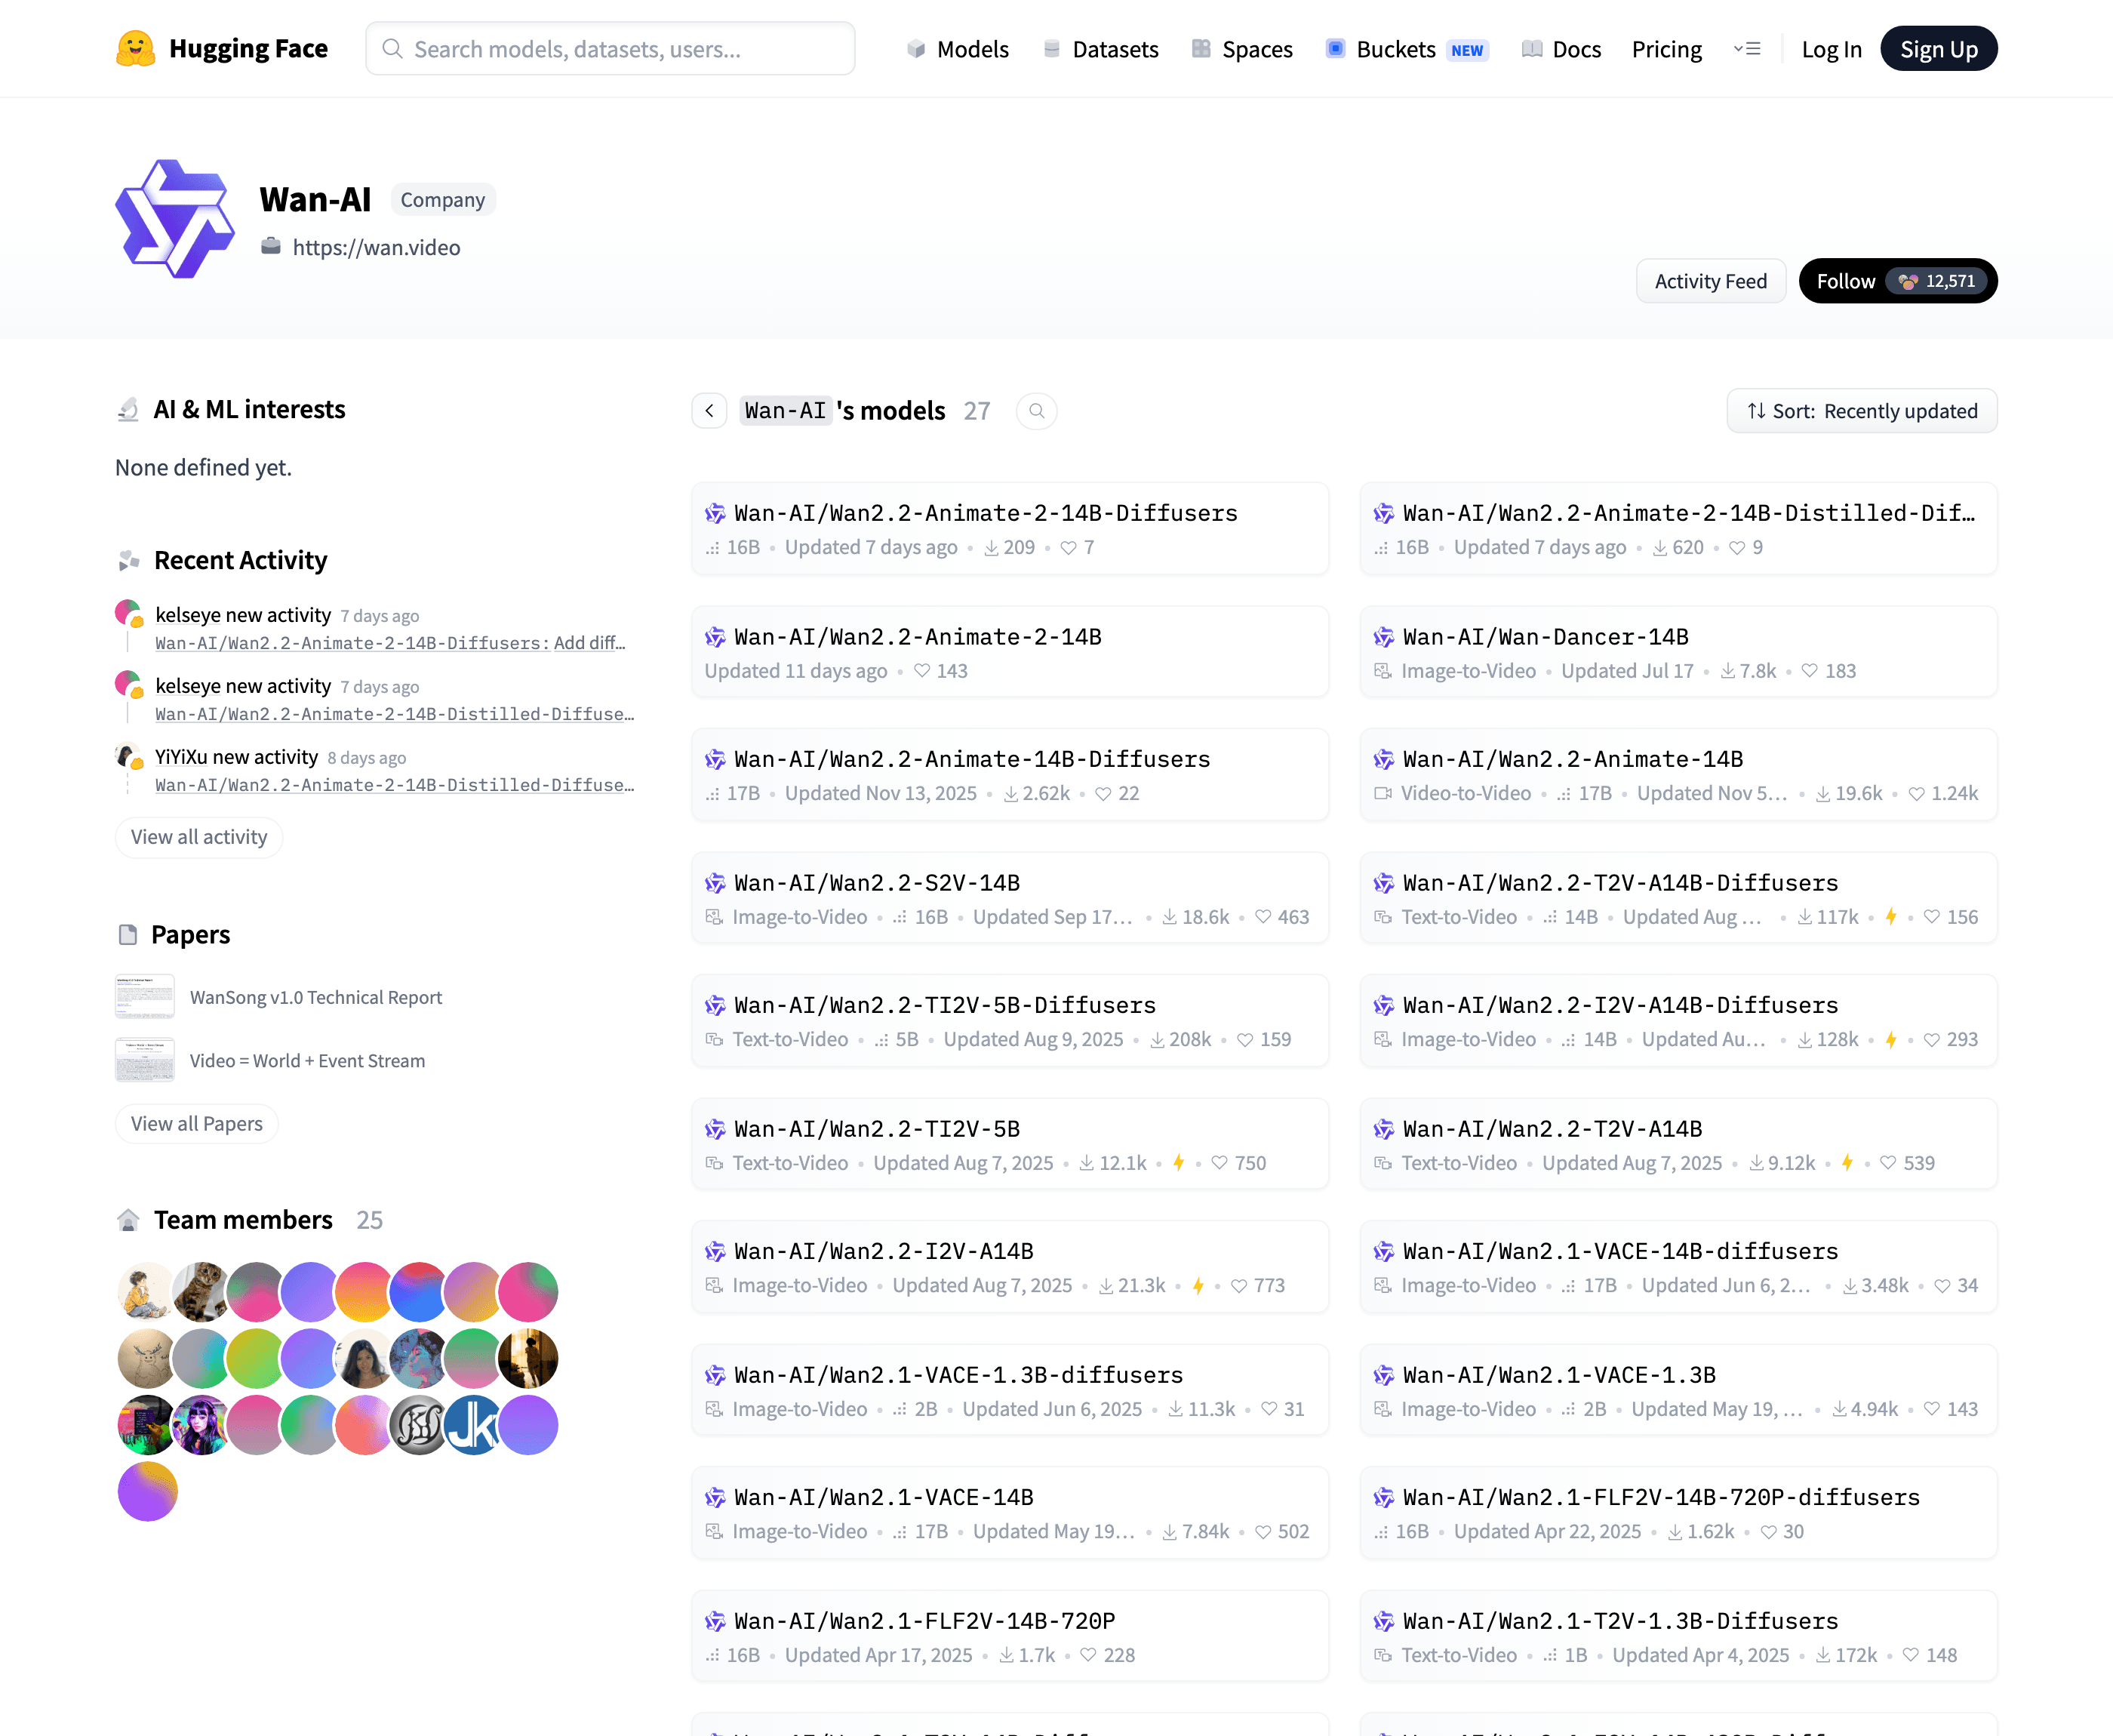Click the cartoon child team member avatar
Screen dimensions: 2113x1736
tap(147, 1291)
